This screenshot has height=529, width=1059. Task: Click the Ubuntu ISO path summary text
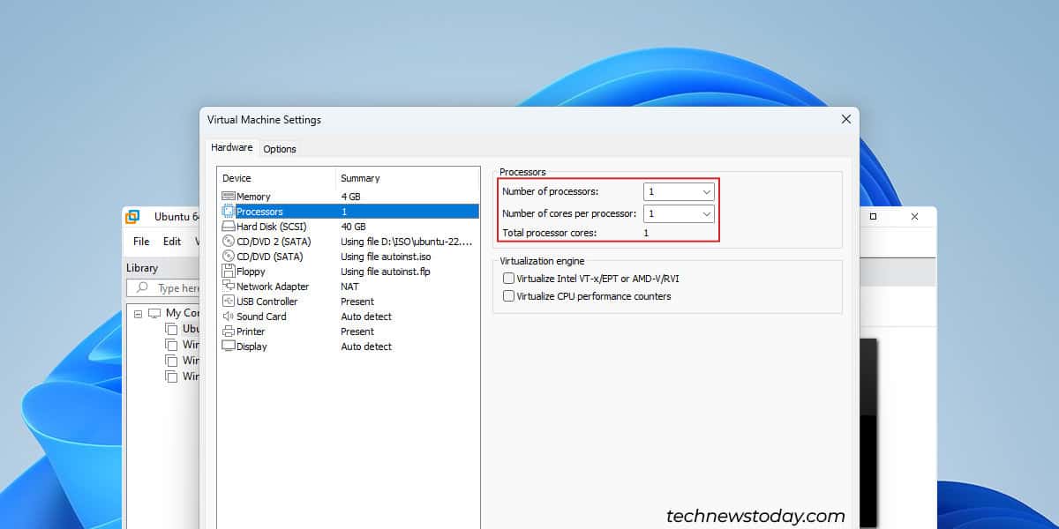pyautogui.click(x=407, y=242)
